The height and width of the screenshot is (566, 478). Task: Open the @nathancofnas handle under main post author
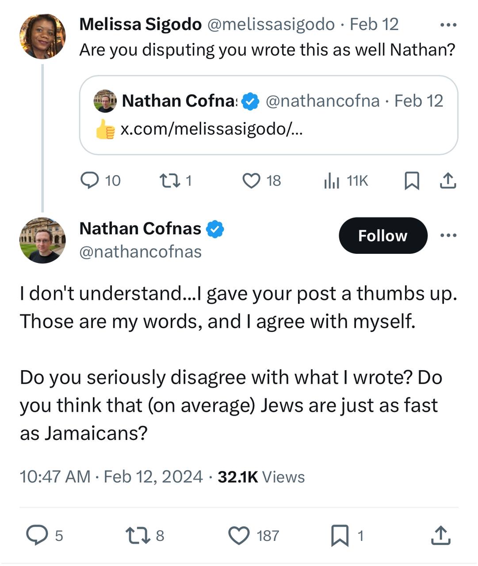tap(140, 252)
